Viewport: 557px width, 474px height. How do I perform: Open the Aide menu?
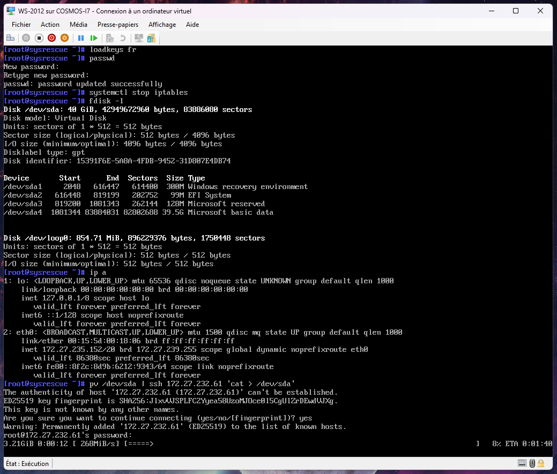coord(192,25)
